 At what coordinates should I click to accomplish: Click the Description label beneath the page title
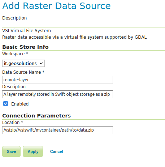point(14,18)
